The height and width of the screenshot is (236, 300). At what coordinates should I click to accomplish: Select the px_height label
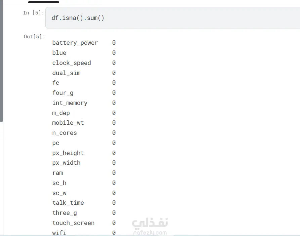[68, 153]
